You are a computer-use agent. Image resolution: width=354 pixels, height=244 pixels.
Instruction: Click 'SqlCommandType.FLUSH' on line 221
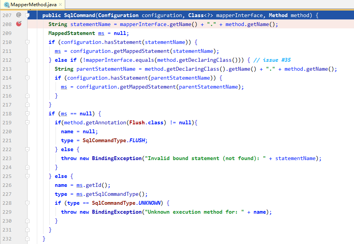pyautogui.click(x=114, y=140)
